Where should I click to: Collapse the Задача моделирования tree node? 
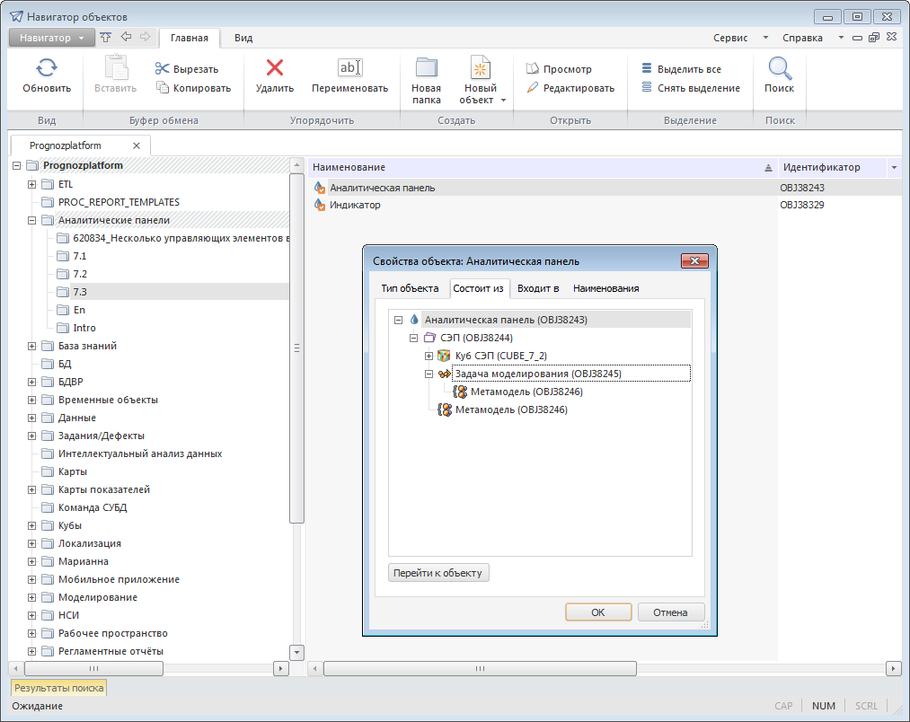coord(428,374)
